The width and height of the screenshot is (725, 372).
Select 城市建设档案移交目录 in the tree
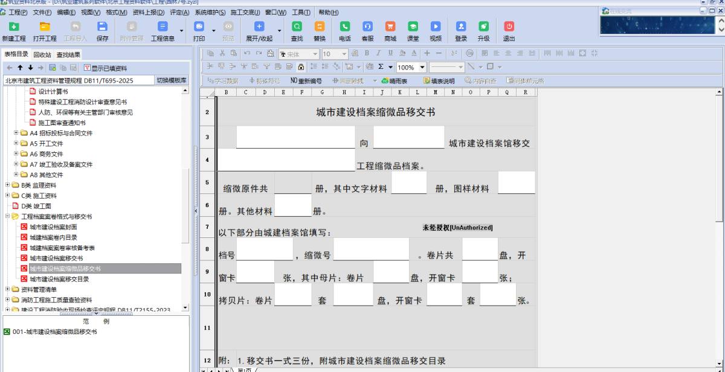[x=59, y=279]
